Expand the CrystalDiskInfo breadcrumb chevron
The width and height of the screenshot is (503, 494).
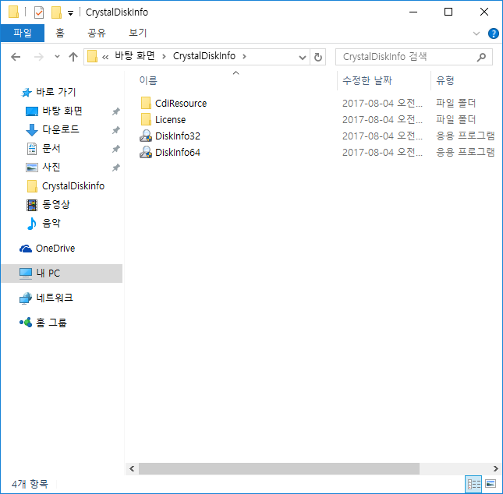[244, 57]
